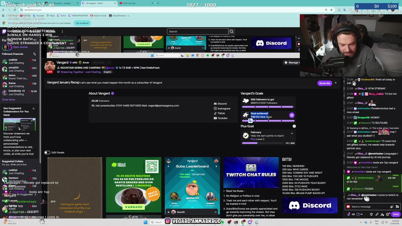Expand the February Plus Goal details
The width and height of the screenshot is (402, 226).
[x=292, y=133]
